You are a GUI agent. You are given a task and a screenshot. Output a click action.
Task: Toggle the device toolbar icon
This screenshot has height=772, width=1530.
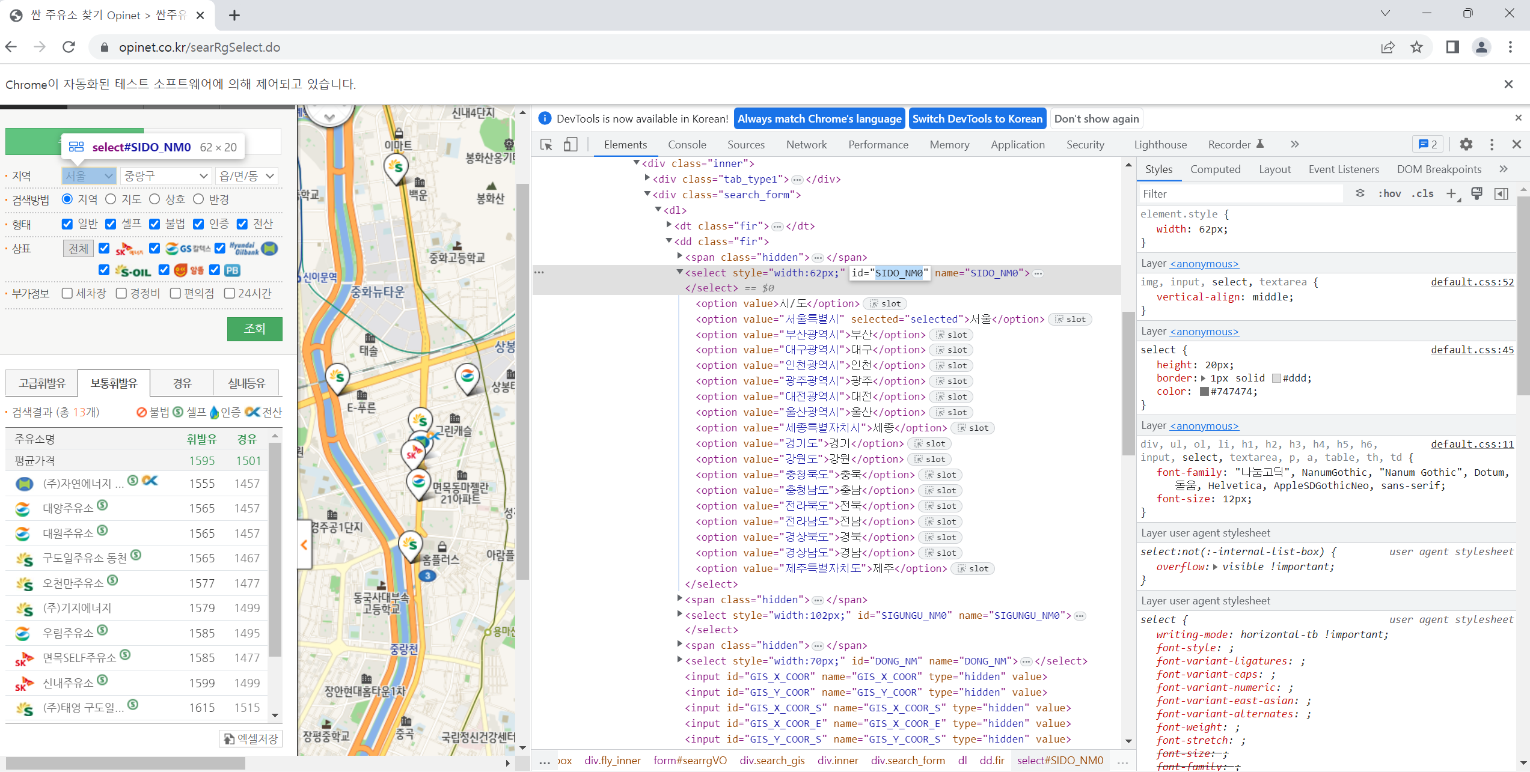tap(570, 145)
